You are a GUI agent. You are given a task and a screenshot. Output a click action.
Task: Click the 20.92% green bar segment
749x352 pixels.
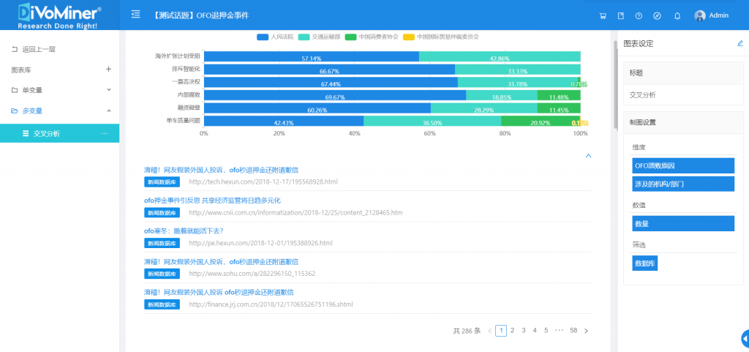(541, 121)
